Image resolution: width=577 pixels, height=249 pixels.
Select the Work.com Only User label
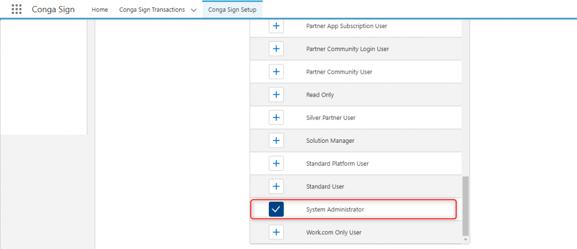(334, 233)
